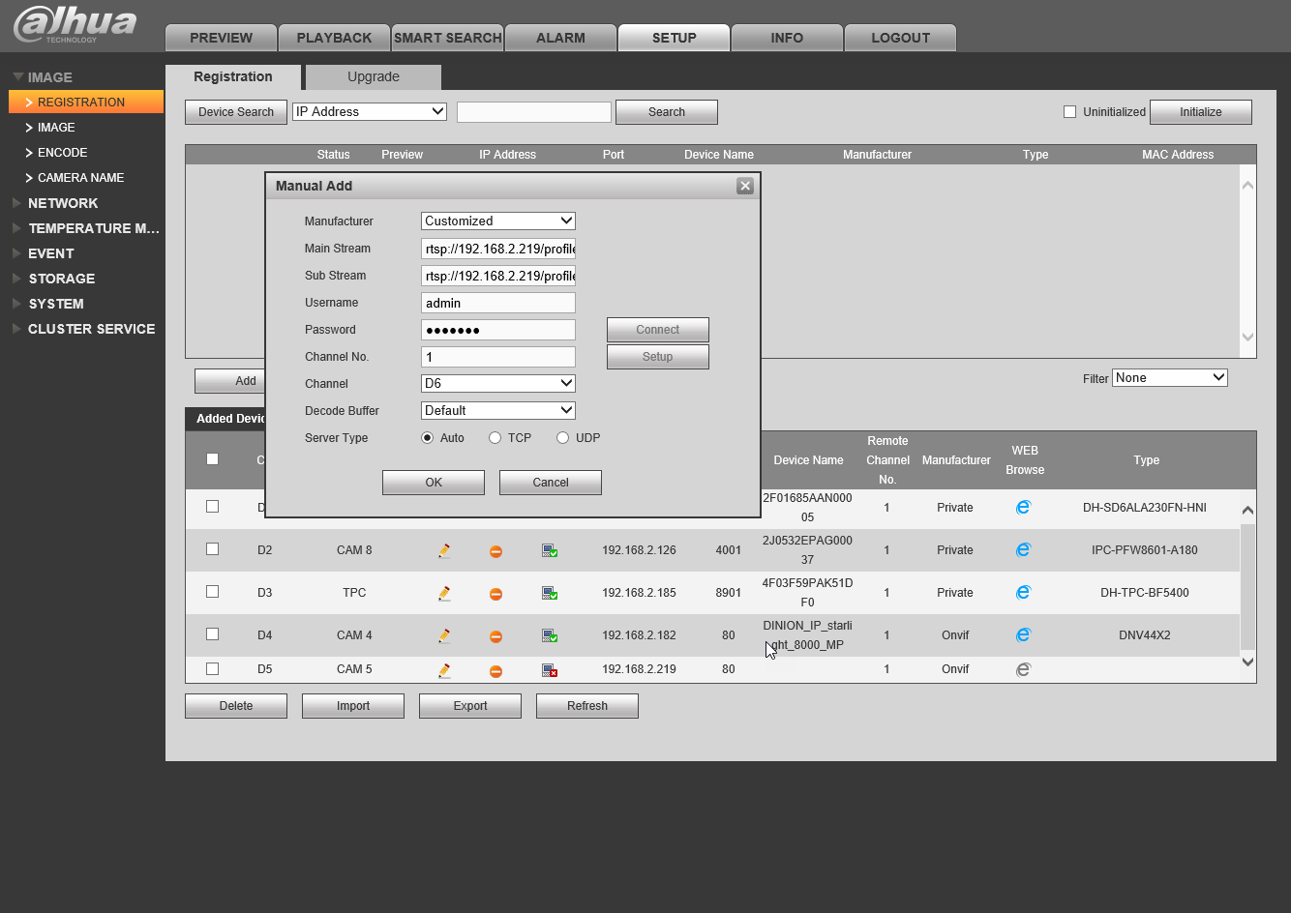Tick the checkbox for D2 row
This screenshot has width=1291, height=913.
[213, 549]
